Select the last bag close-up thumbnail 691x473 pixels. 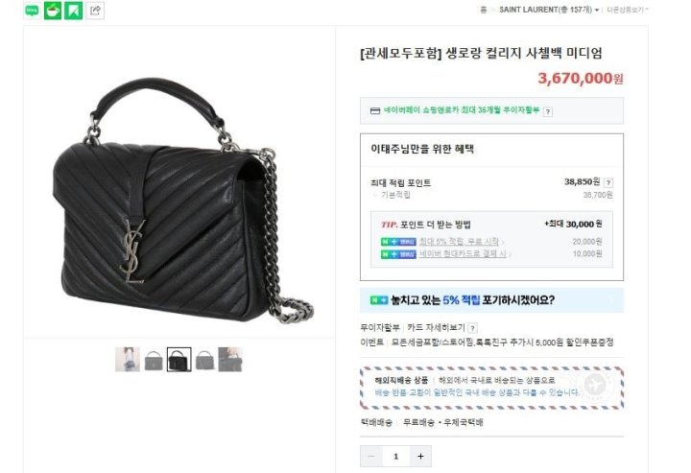point(230,360)
